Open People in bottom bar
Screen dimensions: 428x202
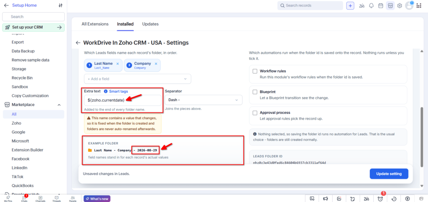[73, 199]
